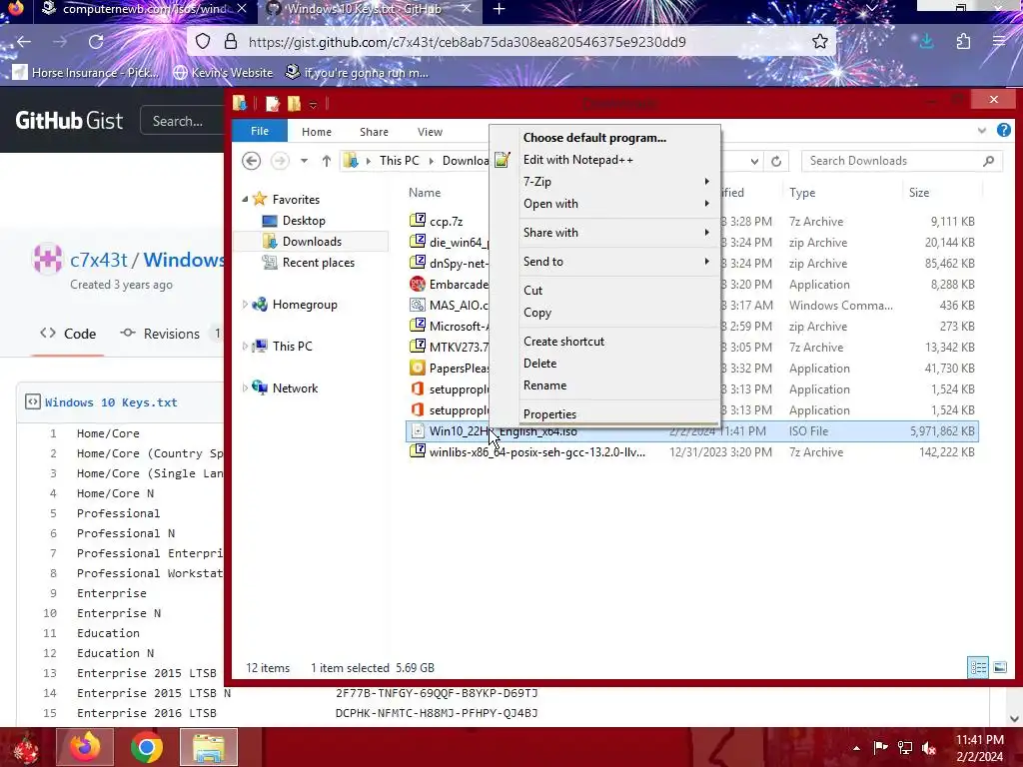1023x767 pixels.
Task: Bookmark this page with the star icon
Action: (820, 42)
